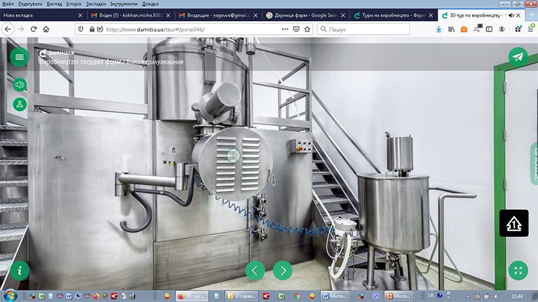Click the site padlock security icon

(x=91, y=29)
